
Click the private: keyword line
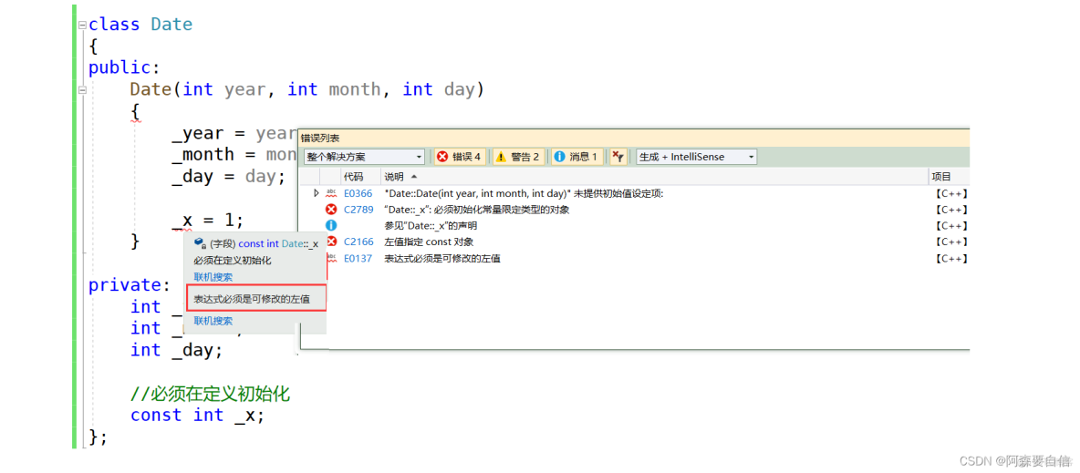pos(129,285)
